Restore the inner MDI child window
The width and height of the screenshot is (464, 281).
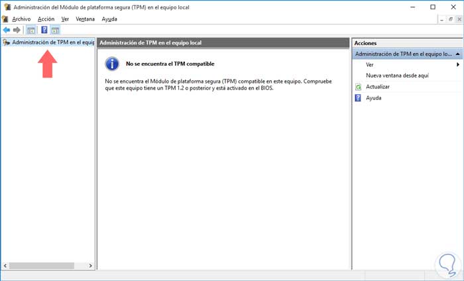point(450,19)
